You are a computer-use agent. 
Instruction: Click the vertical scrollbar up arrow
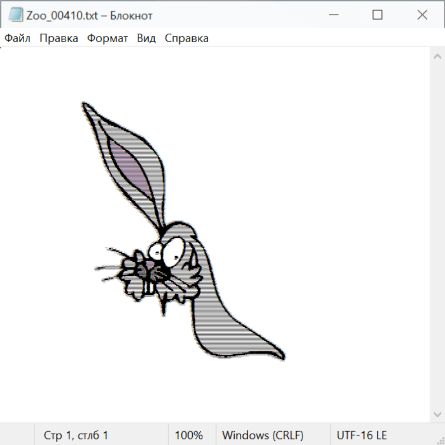pyautogui.click(x=437, y=57)
